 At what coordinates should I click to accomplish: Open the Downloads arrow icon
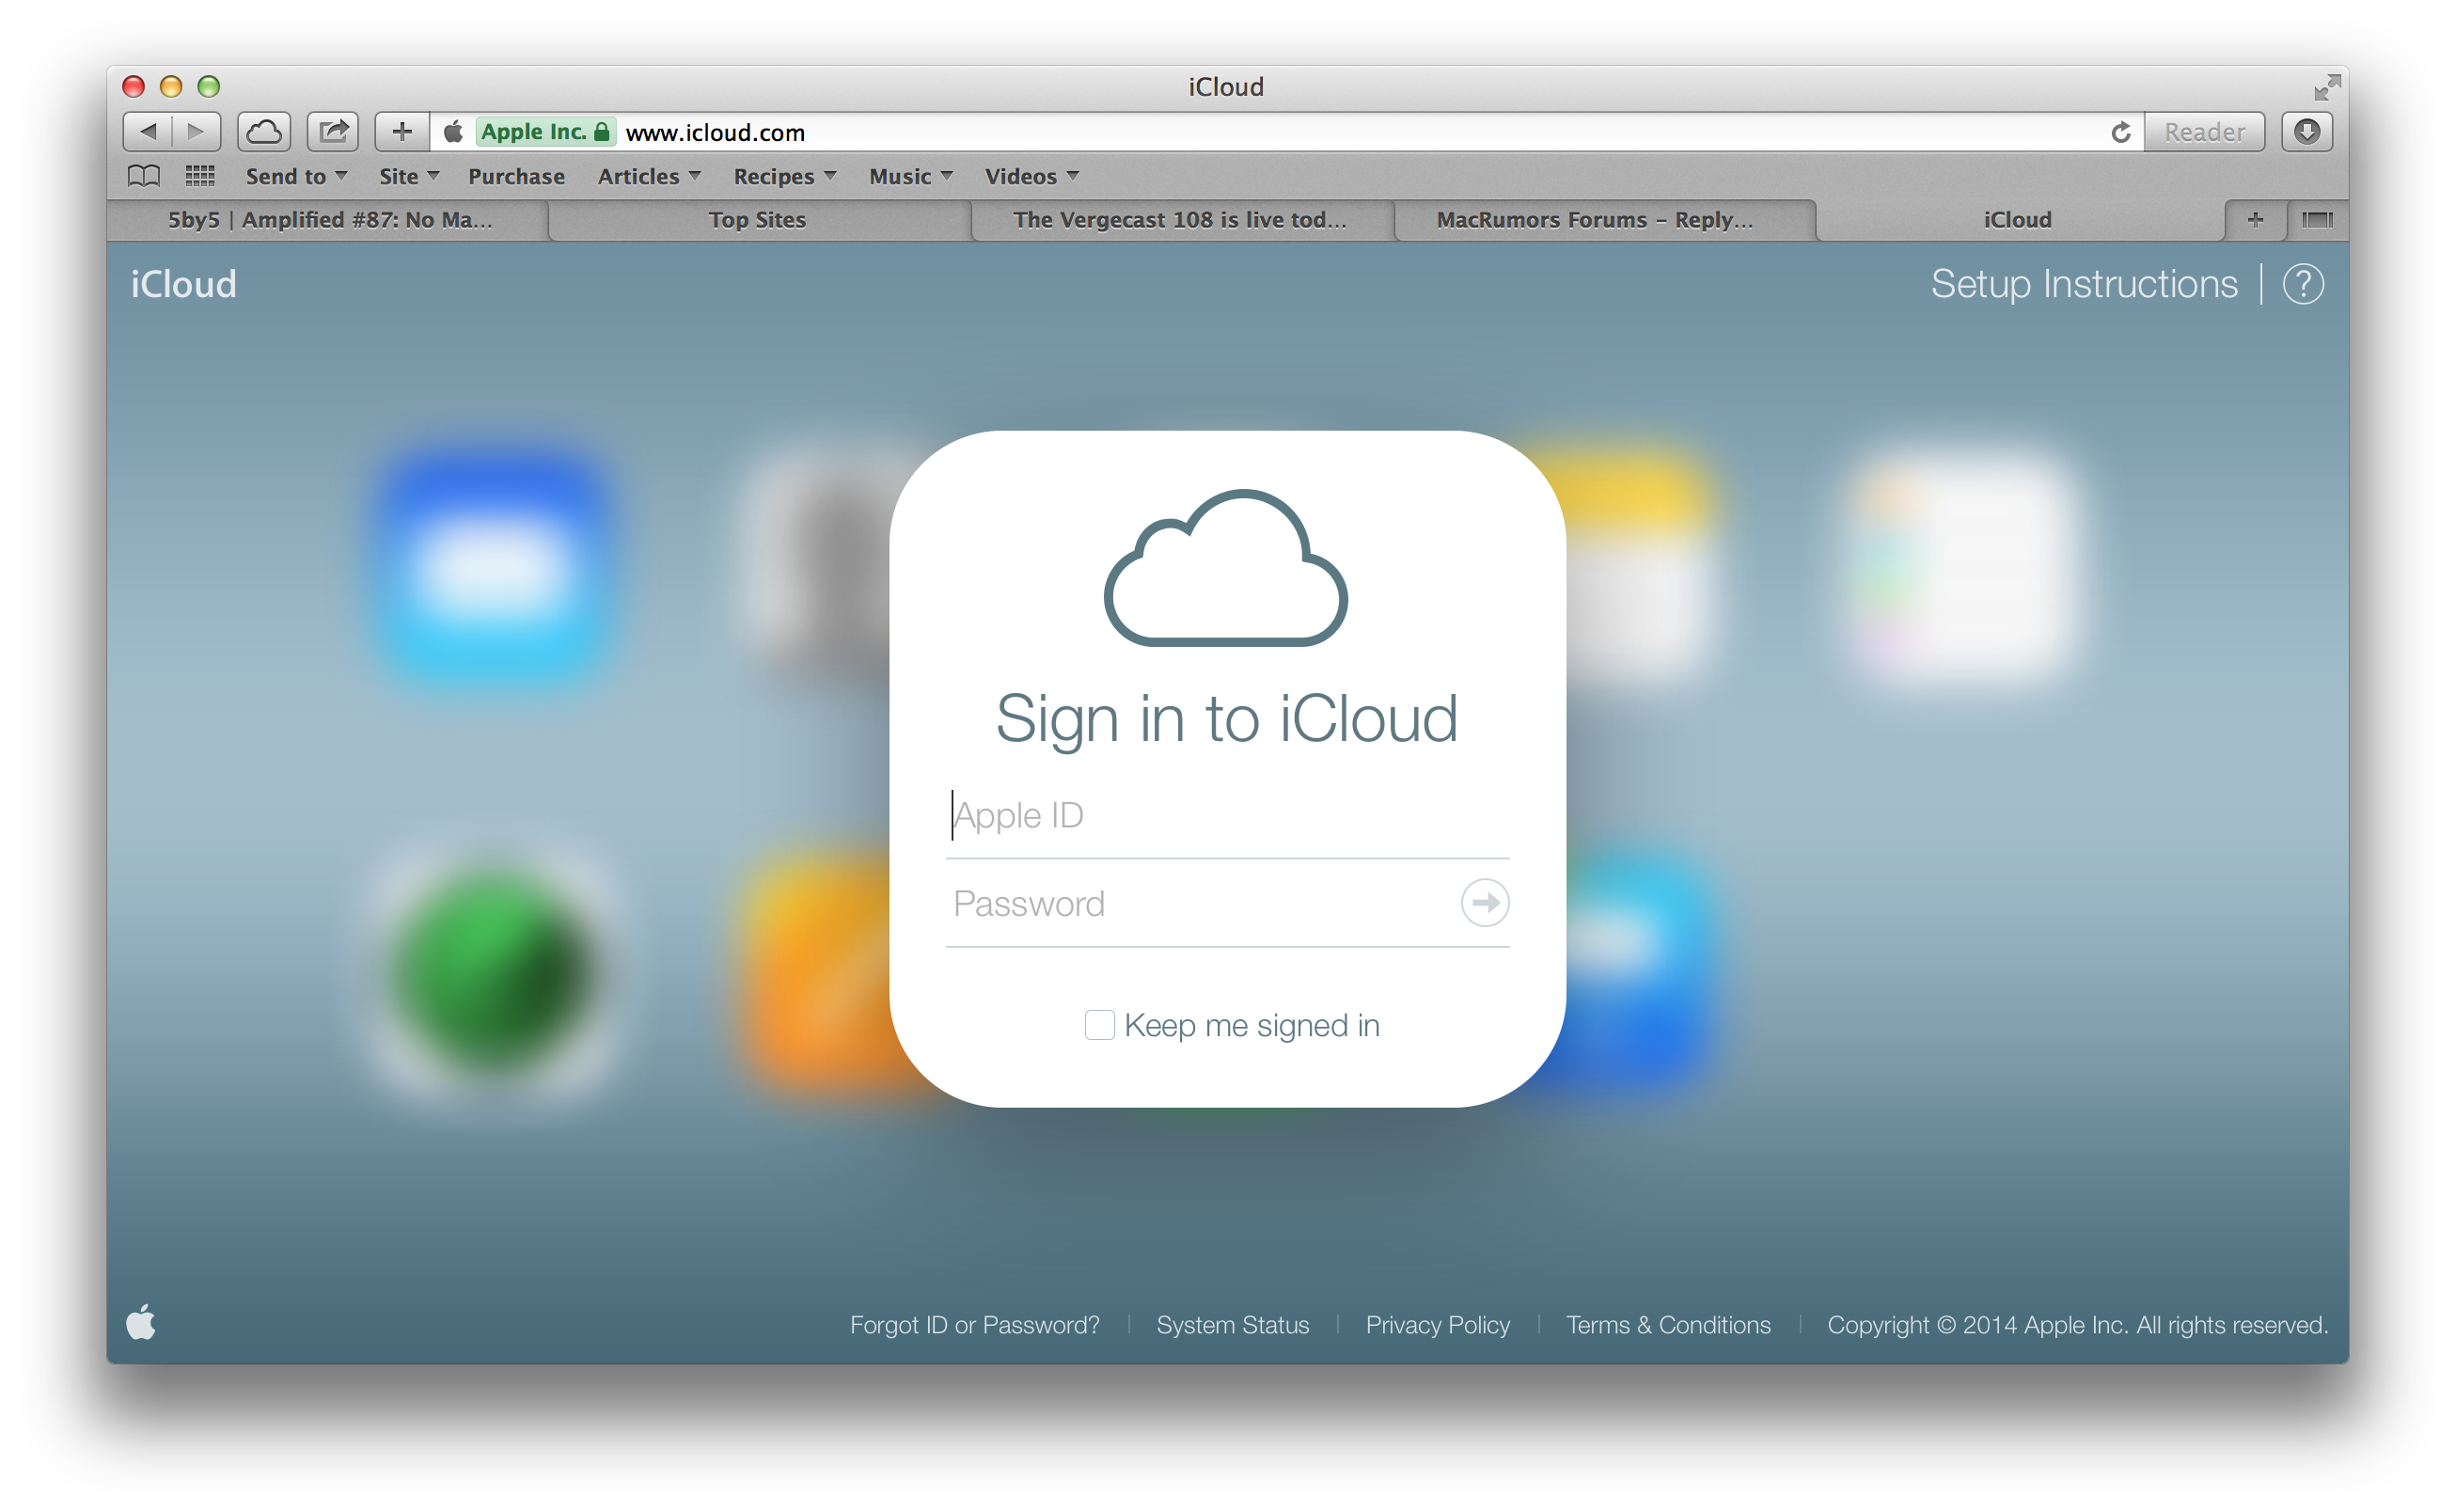point(2307,132)
